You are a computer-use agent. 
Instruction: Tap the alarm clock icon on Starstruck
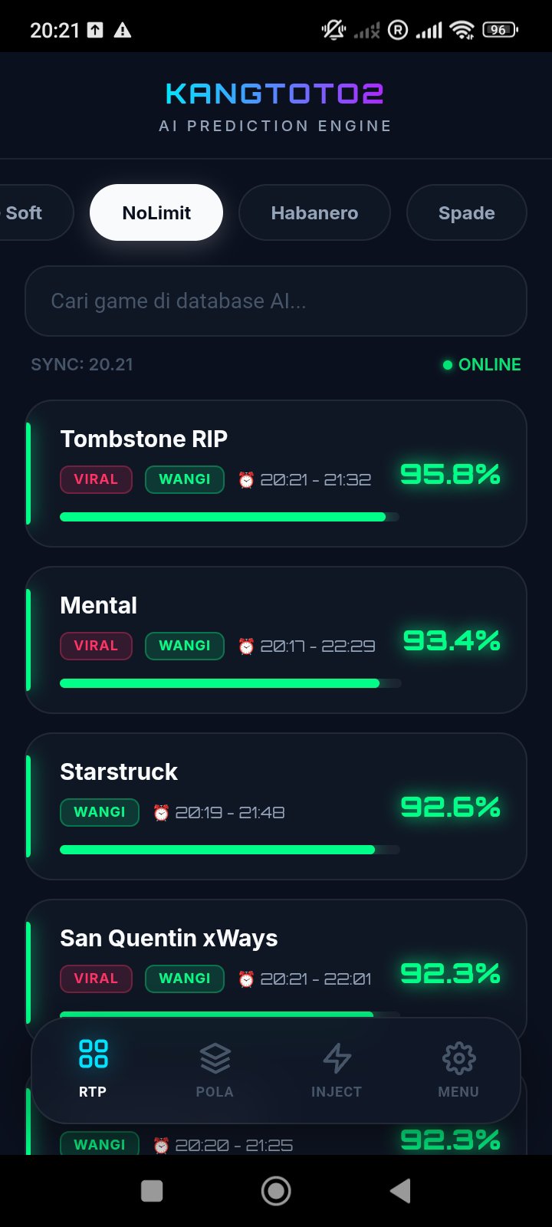[x=161, y=813]
